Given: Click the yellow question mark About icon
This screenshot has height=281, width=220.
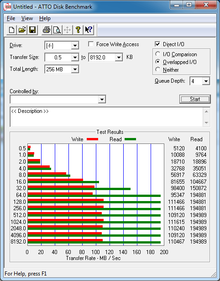Looking at the screenshot, I should coord(78,30).
